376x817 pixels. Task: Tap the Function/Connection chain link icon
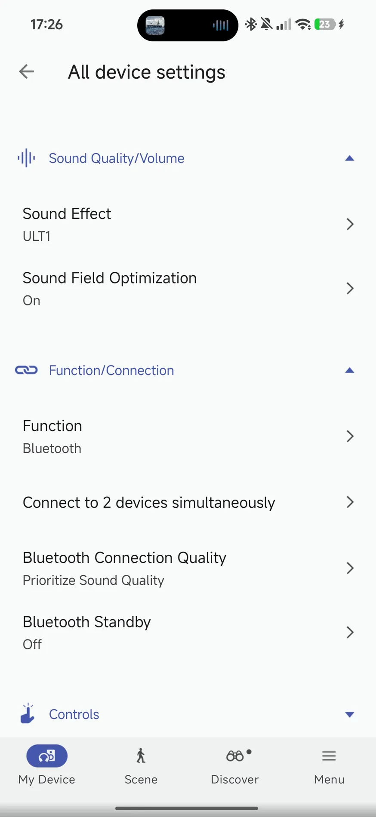[x=26, y=370]
